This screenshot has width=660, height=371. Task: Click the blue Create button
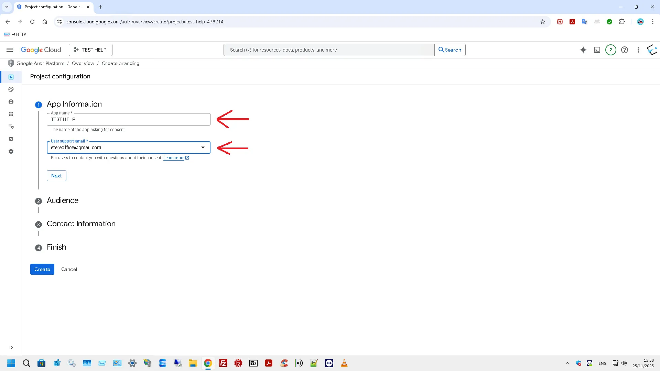tap(42, 269)
